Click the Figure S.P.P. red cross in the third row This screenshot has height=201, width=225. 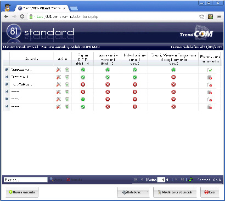[x=83, y=84]
